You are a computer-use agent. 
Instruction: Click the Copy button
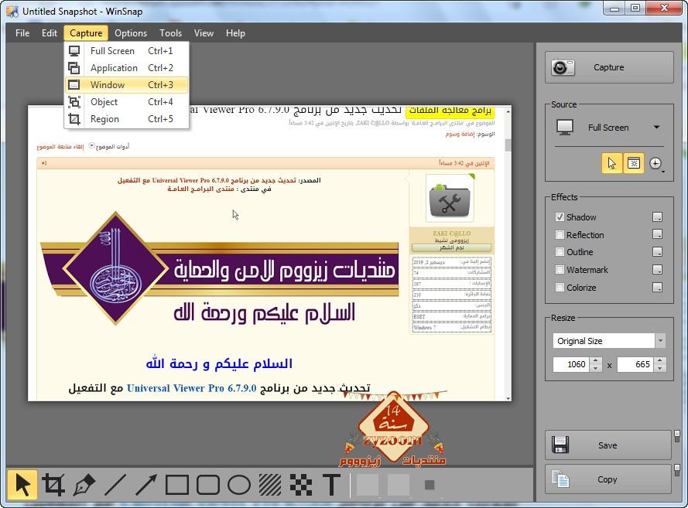[x=608, y=479]
